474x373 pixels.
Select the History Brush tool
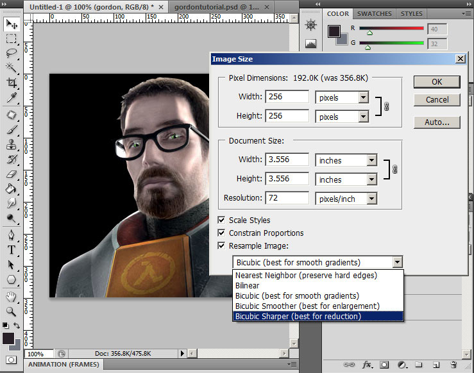12,160
